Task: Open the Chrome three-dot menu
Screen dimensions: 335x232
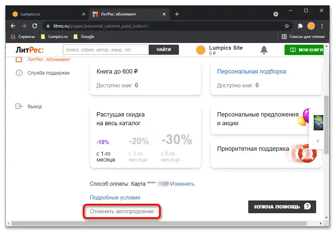Action: coord(322,26)
